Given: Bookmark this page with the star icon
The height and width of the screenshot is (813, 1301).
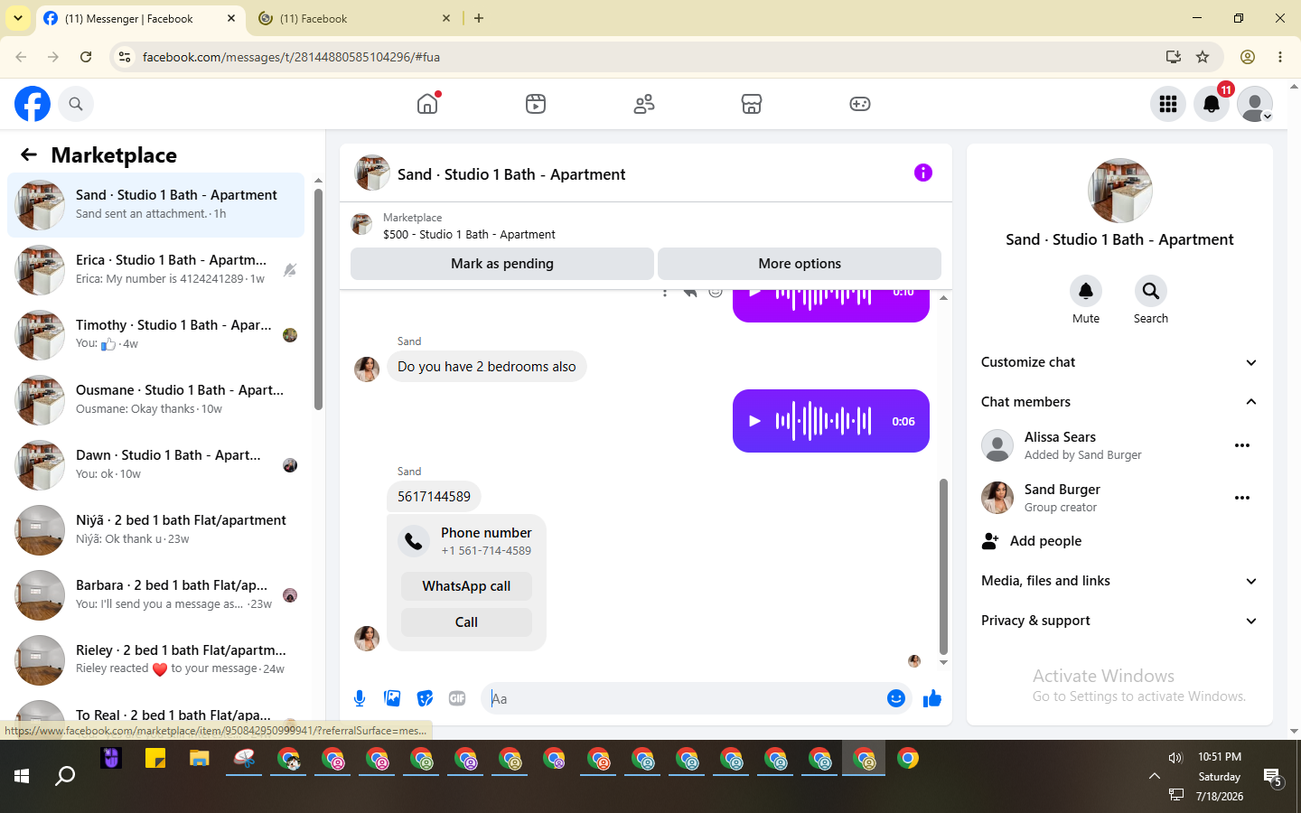Looking at the screenshot, I should pyautogui.click(x=1203, y=57).
